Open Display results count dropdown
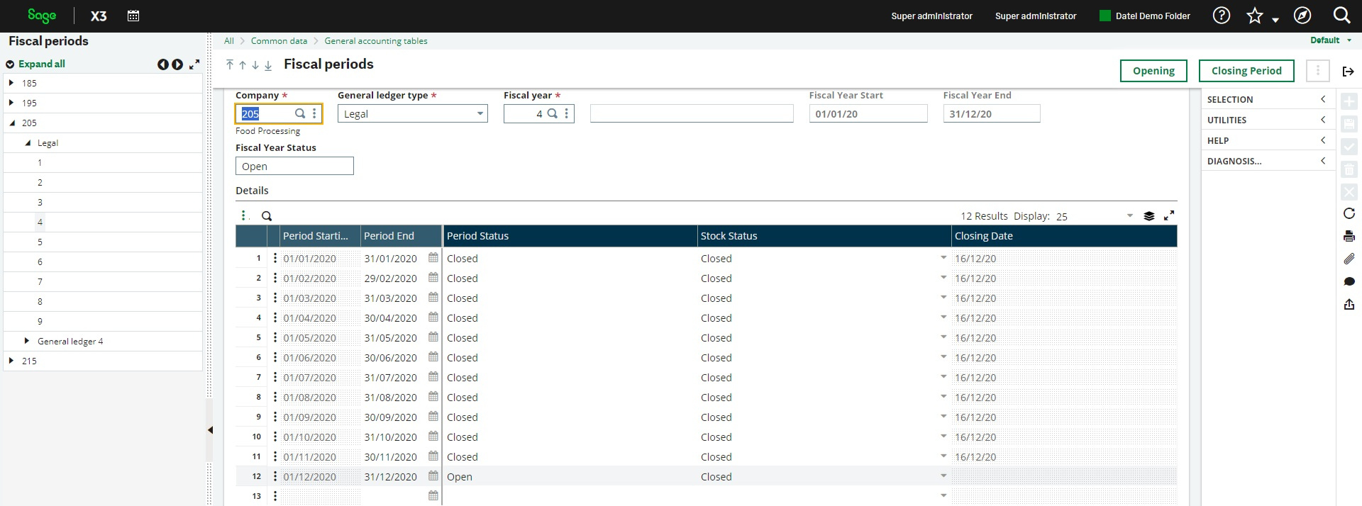 (1130, 215)
